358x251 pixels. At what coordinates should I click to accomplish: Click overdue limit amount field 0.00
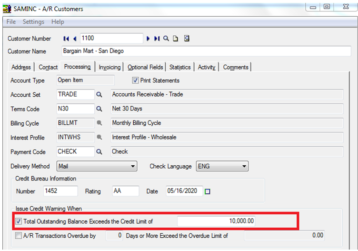(285, 235)
